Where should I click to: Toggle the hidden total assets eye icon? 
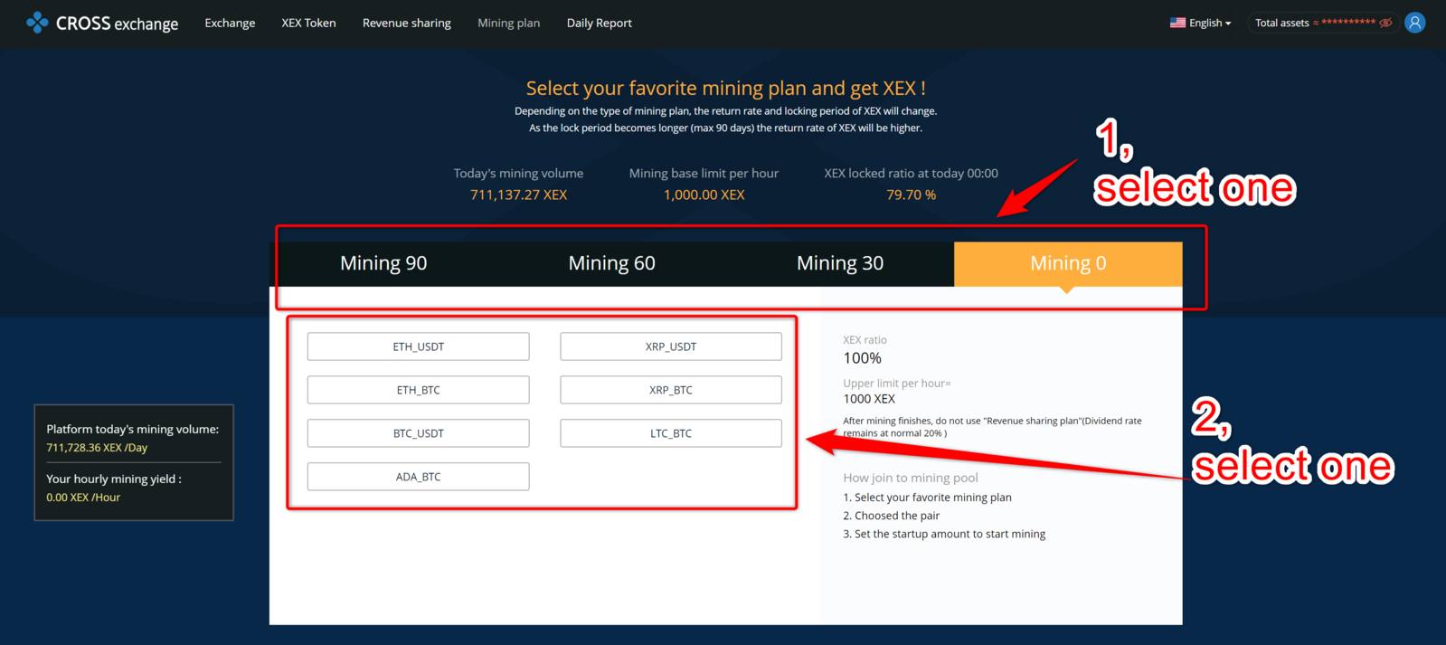1385,23
